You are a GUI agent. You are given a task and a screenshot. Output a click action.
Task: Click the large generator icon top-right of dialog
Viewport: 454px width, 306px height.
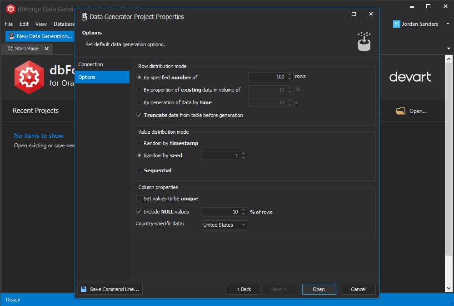point(364,41)
